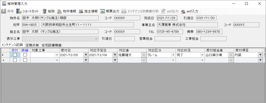Expand the 対応状況 完了 dropdown
The image size is (266, 103).
(202, 55)
